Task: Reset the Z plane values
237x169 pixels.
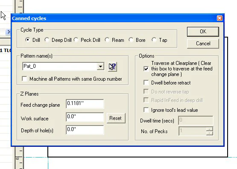Action: [x=116, y=118]
